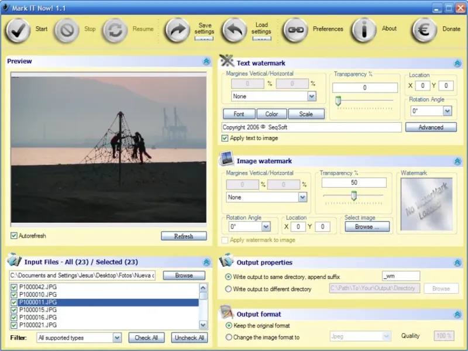This screenshot has height=351, width=468.
Task: Open the Preferences label
Action: pyautogui.click(x=328, y=29)
